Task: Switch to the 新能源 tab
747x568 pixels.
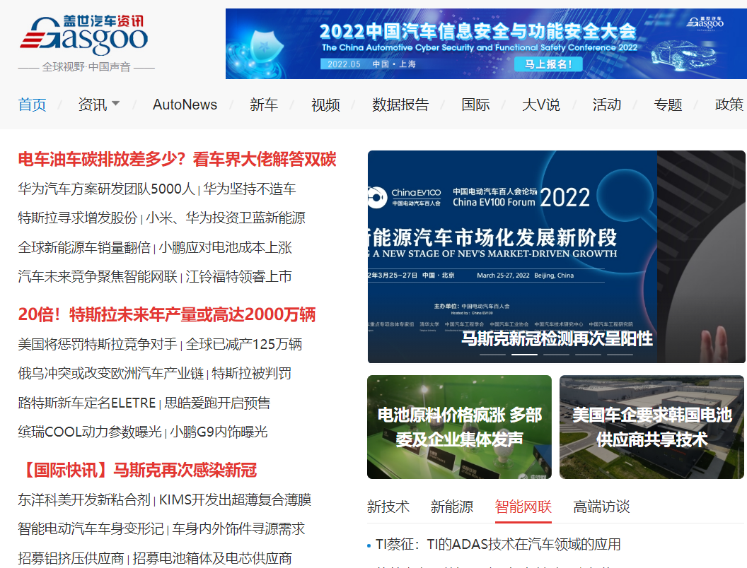Action: 452,507
